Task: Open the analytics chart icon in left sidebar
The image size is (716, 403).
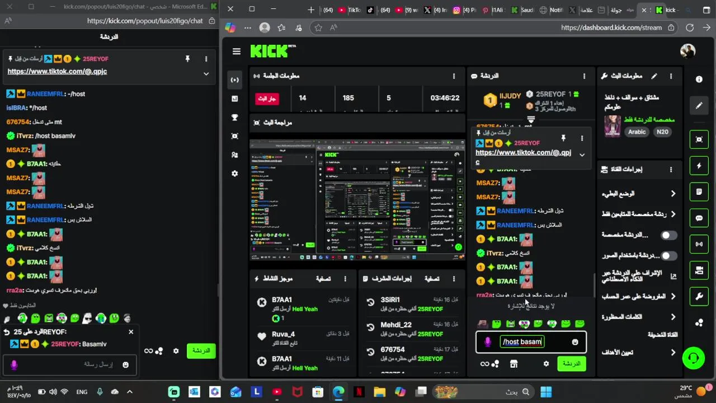Action: 235,99
